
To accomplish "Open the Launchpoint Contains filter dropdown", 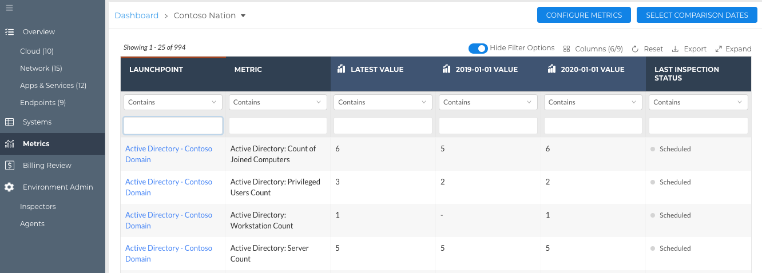I will [x=173, y=102].
